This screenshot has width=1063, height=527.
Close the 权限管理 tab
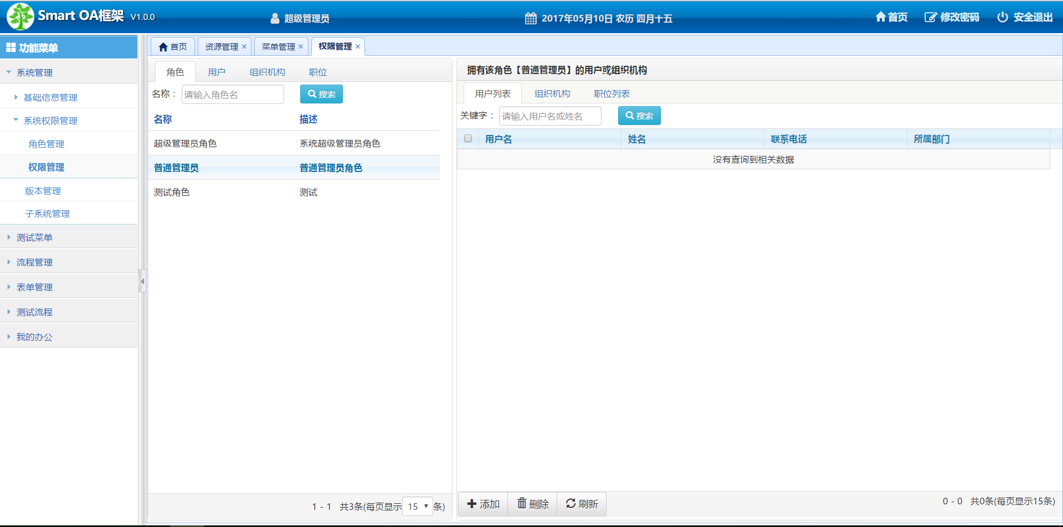pyautogui.click(x=358, y=46)
